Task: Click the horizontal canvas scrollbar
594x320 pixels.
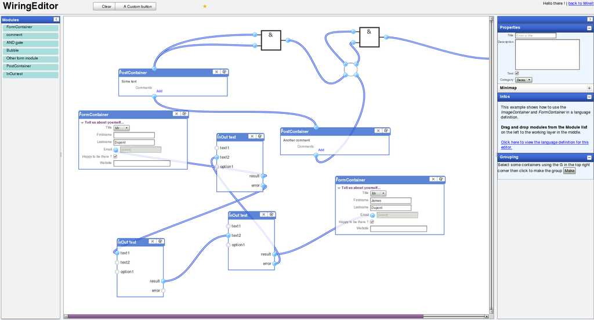Action: tap(244, 317)
